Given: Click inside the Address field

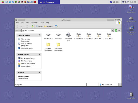Looking at the screenshot, I should [66, 30].
